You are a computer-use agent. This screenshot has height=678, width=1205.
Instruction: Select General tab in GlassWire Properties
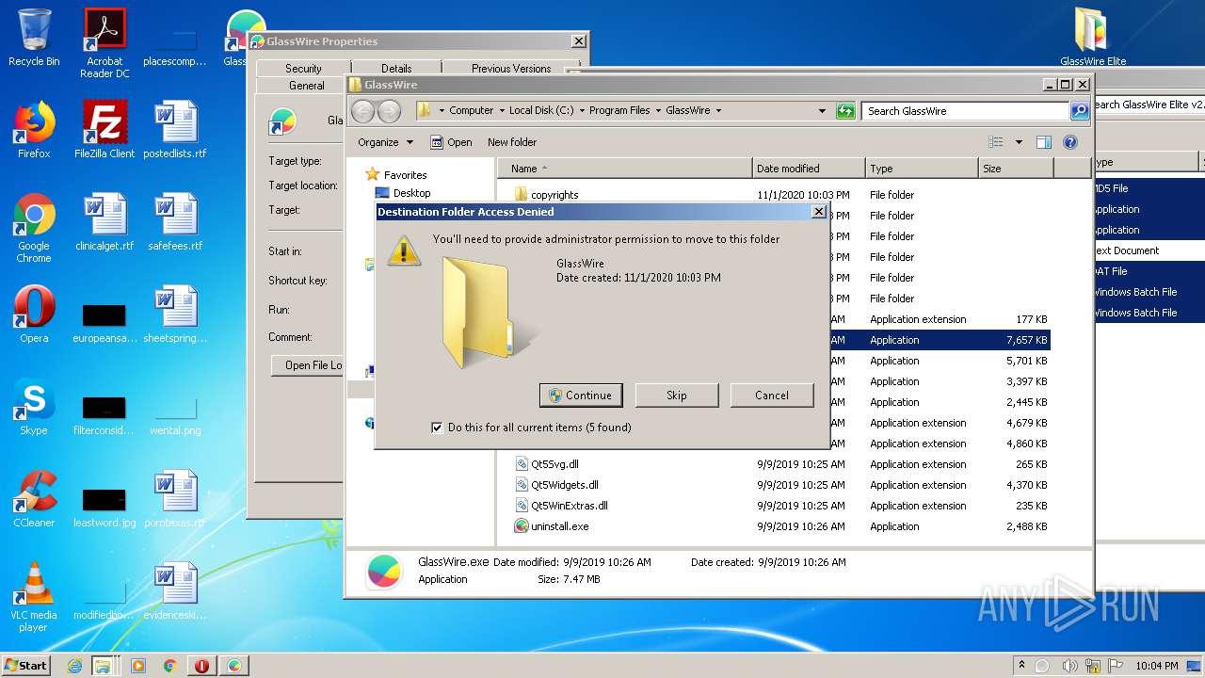pyautogui.click(x=306, y=85)
